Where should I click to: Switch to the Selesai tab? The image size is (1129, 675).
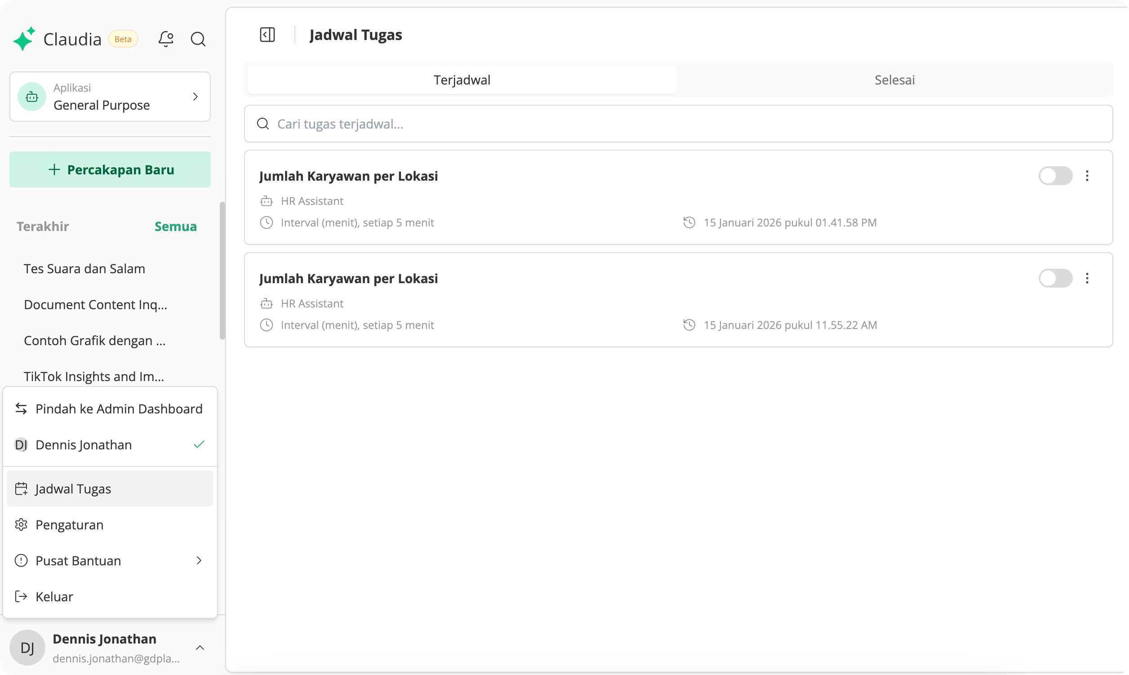pos(894,80)
